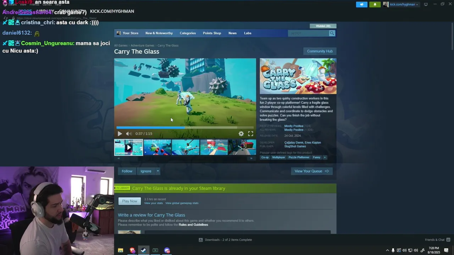
Task: Click the Multiplayer tag
Action: tap(278, 157)
